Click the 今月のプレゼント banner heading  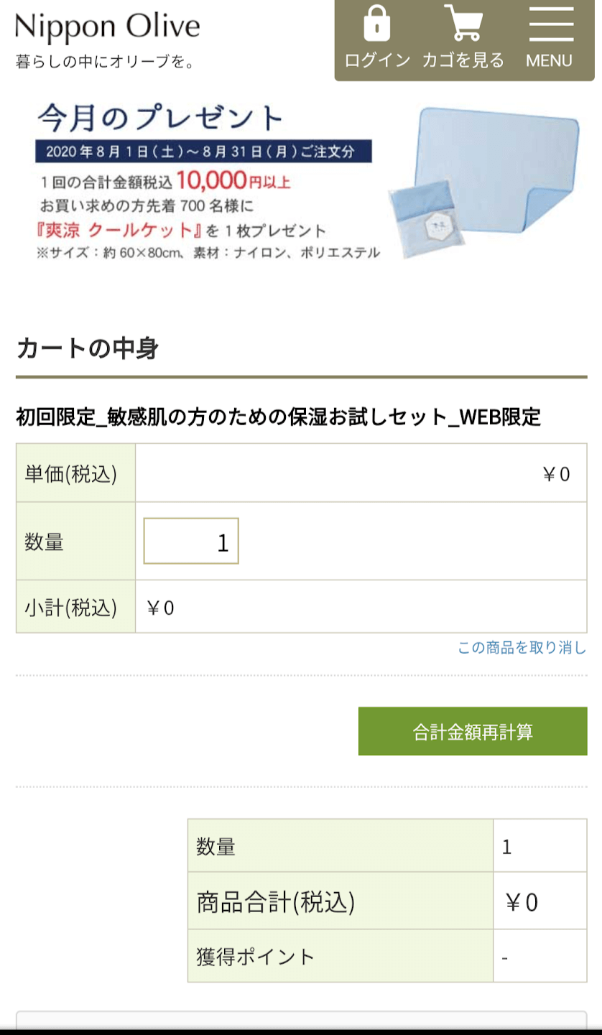point(160,118)
